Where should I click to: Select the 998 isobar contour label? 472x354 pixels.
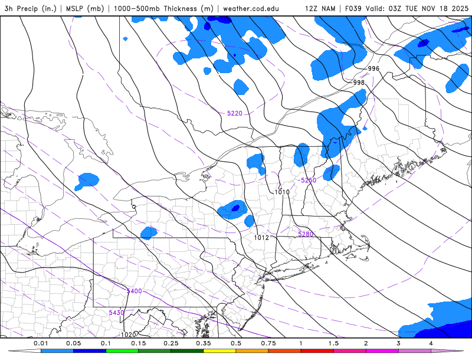[x=359, y=82]
